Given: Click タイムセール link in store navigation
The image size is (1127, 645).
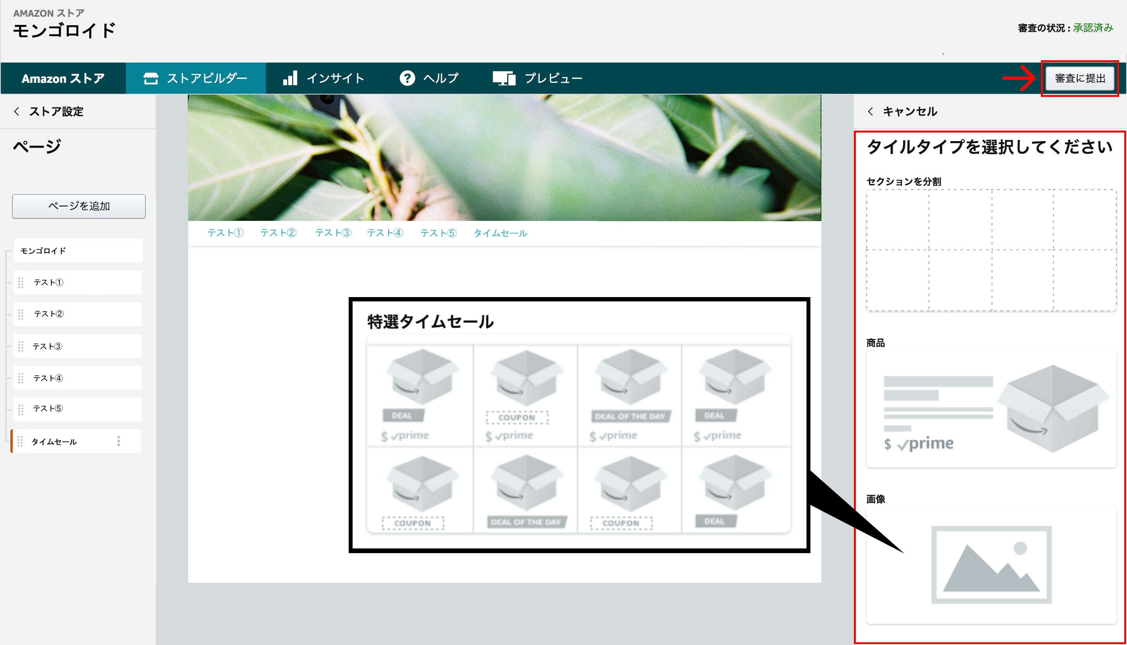Looking at the screenshot, I should (x=500, y=233).
